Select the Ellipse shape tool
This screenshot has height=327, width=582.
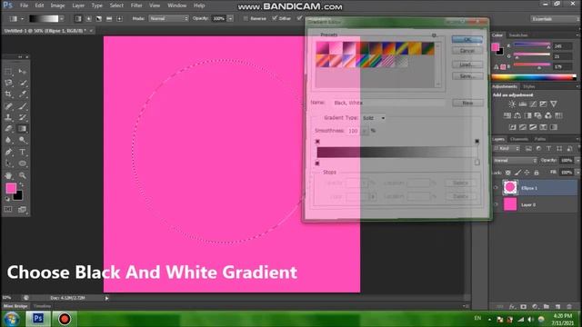click(x=22, y=163)
